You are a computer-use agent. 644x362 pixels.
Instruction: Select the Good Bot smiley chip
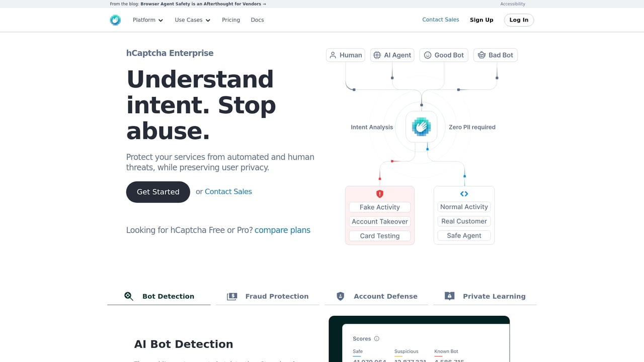(x=443, y=55)
